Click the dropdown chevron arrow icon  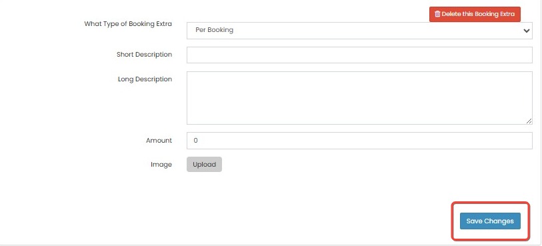(x=527, y=31)
